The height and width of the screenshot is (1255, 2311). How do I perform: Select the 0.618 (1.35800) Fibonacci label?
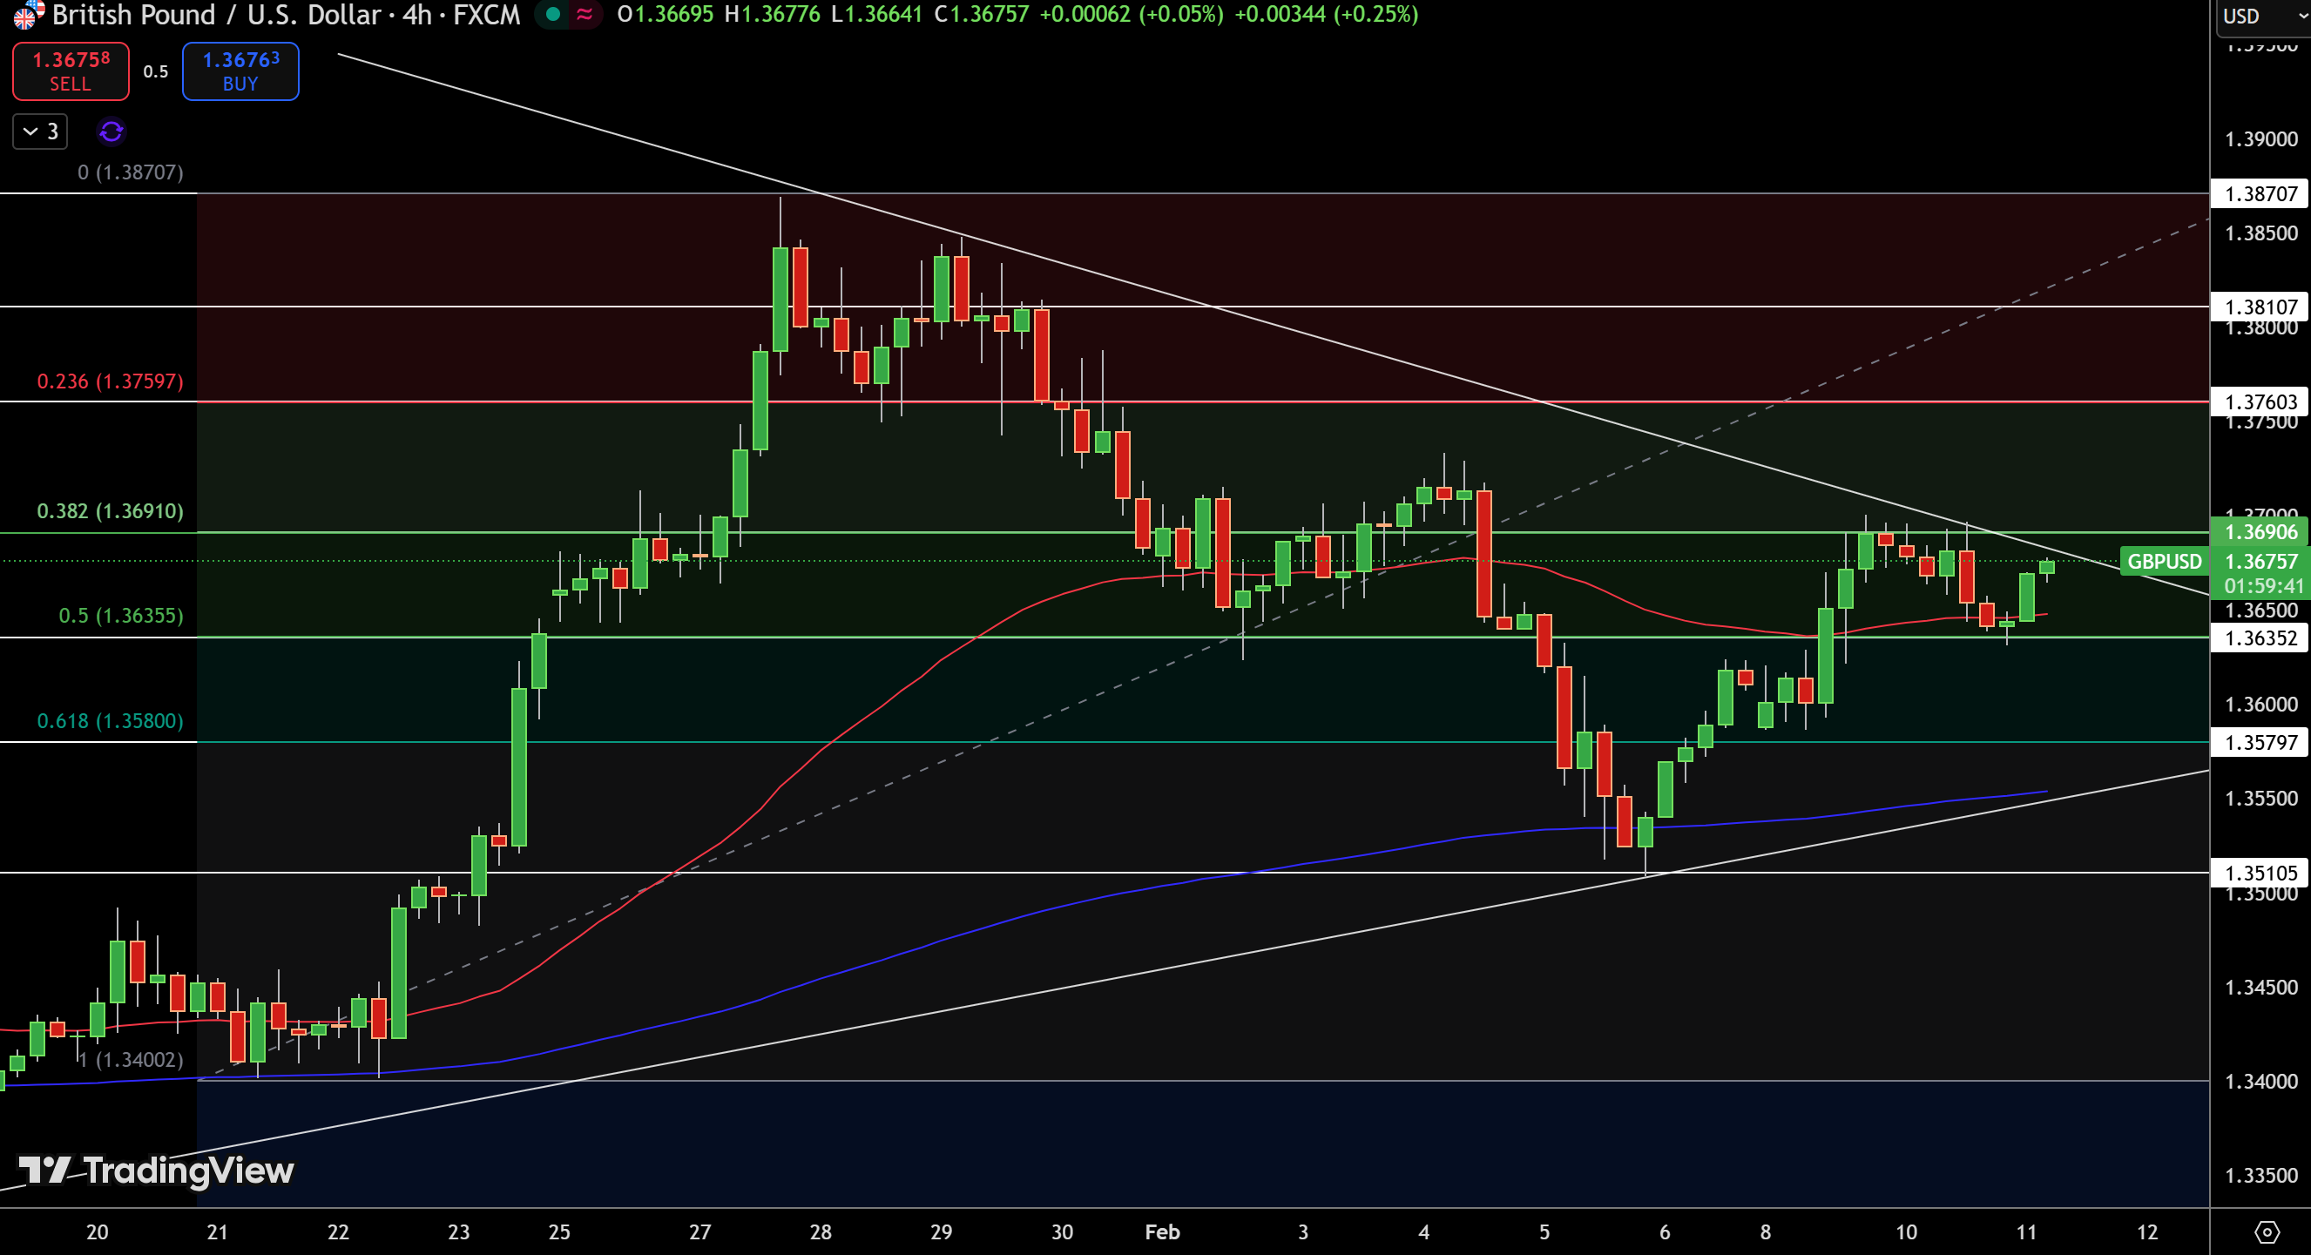click(111, 721)
